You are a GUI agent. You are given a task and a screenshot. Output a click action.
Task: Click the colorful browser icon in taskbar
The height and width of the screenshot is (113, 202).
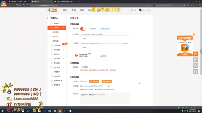pos(60,111)
